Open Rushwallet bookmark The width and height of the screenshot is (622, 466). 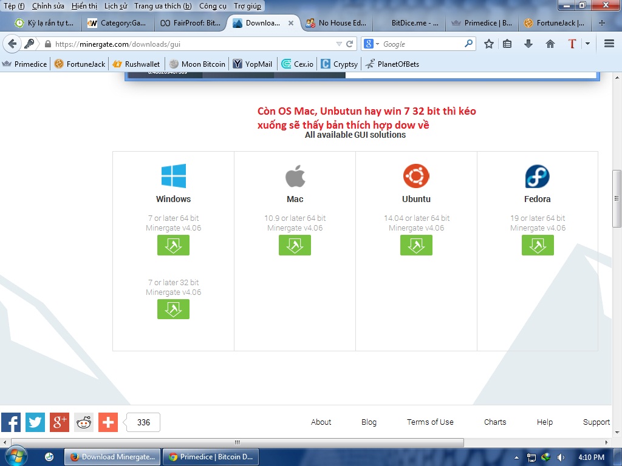tap(137, 64)
